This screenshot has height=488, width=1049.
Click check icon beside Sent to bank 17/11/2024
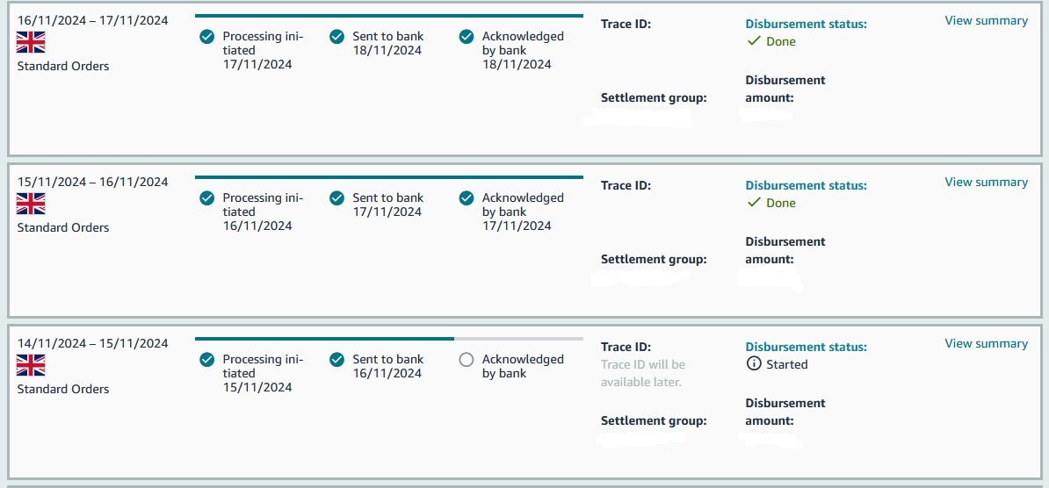(x=337, y=197)
